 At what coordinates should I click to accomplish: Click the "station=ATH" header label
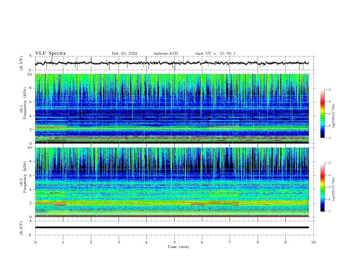[165, 53]
